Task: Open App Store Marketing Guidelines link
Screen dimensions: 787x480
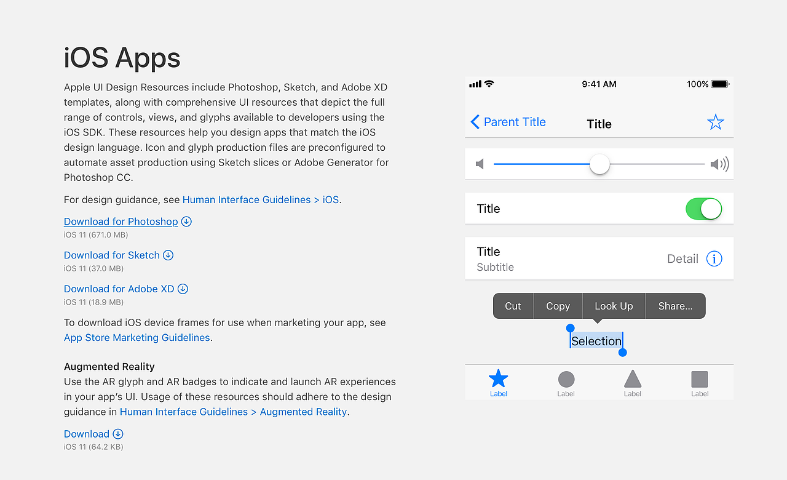Action: pos(137,337)
